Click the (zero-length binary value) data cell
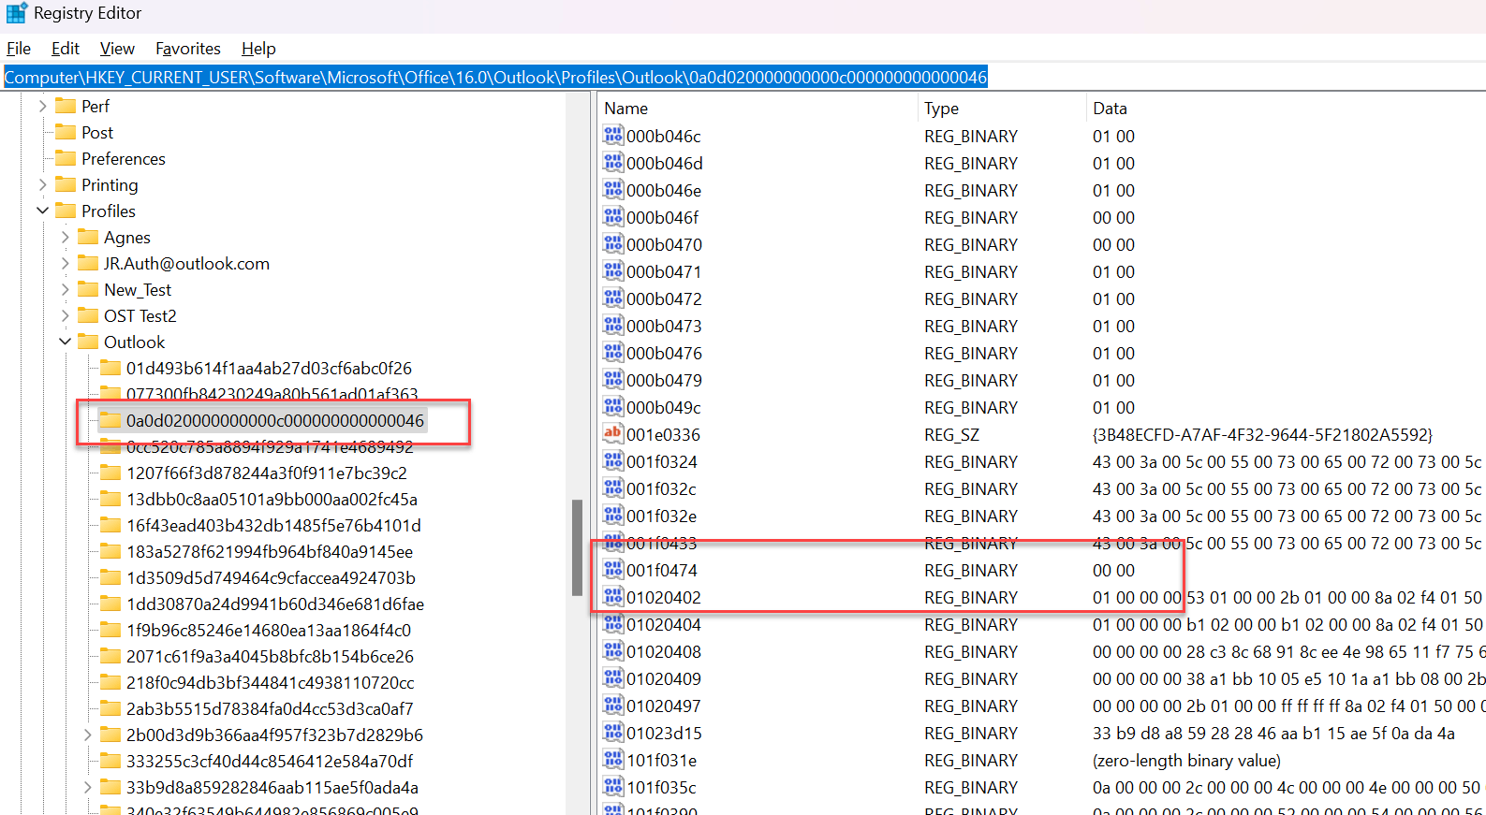The width and height of the screenshot is (1486, 815). pyautogui.click(x=1186, y=761)
